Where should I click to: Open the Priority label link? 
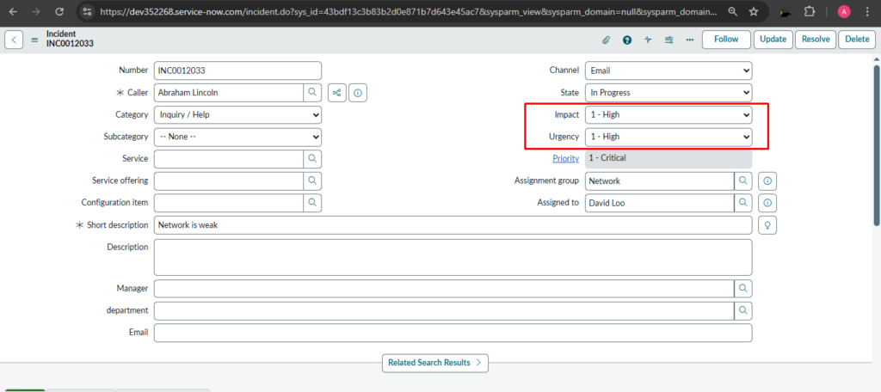(565, 158)
